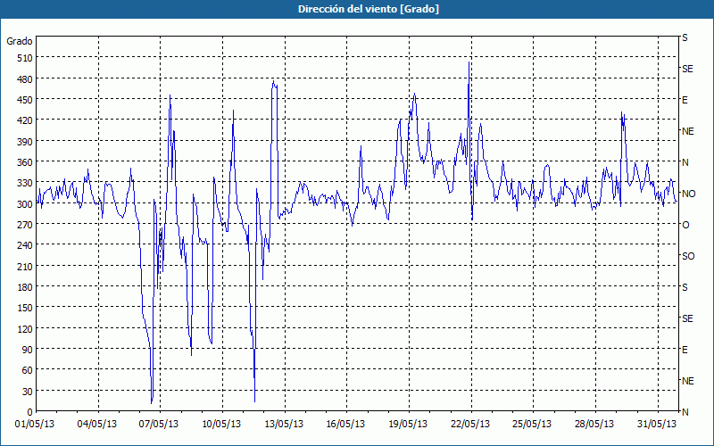Select the 30 value on the degree axis
714x446 pixels.
point(27,392)
